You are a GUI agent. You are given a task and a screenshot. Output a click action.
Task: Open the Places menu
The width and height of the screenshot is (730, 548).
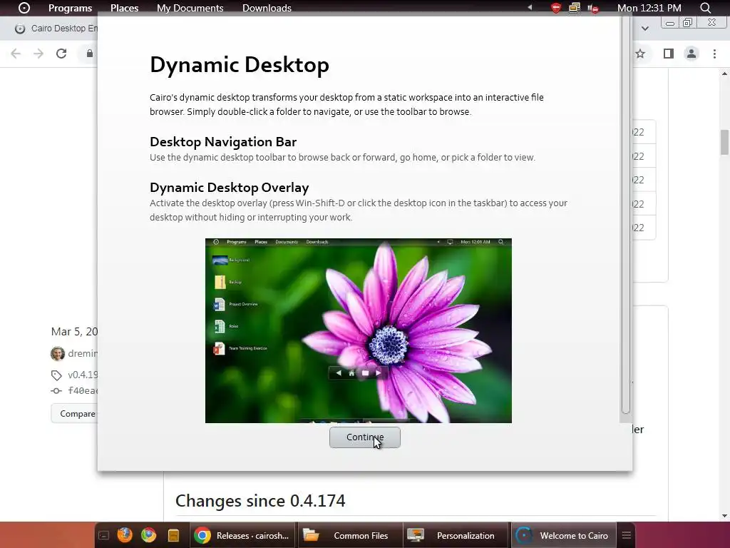(124, 8)
